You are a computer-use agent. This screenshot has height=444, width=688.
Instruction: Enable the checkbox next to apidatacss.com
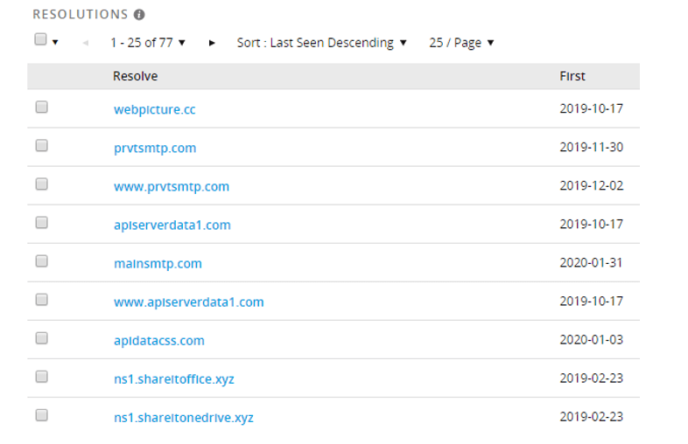point(41,338)
